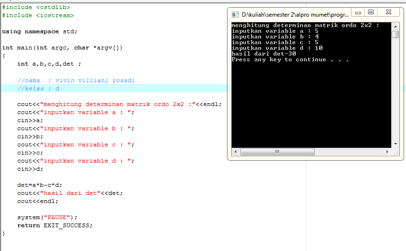Screen dimensions: 406x251
Task: Click the 'cout<<endl;' line
Action: (38, 201)
